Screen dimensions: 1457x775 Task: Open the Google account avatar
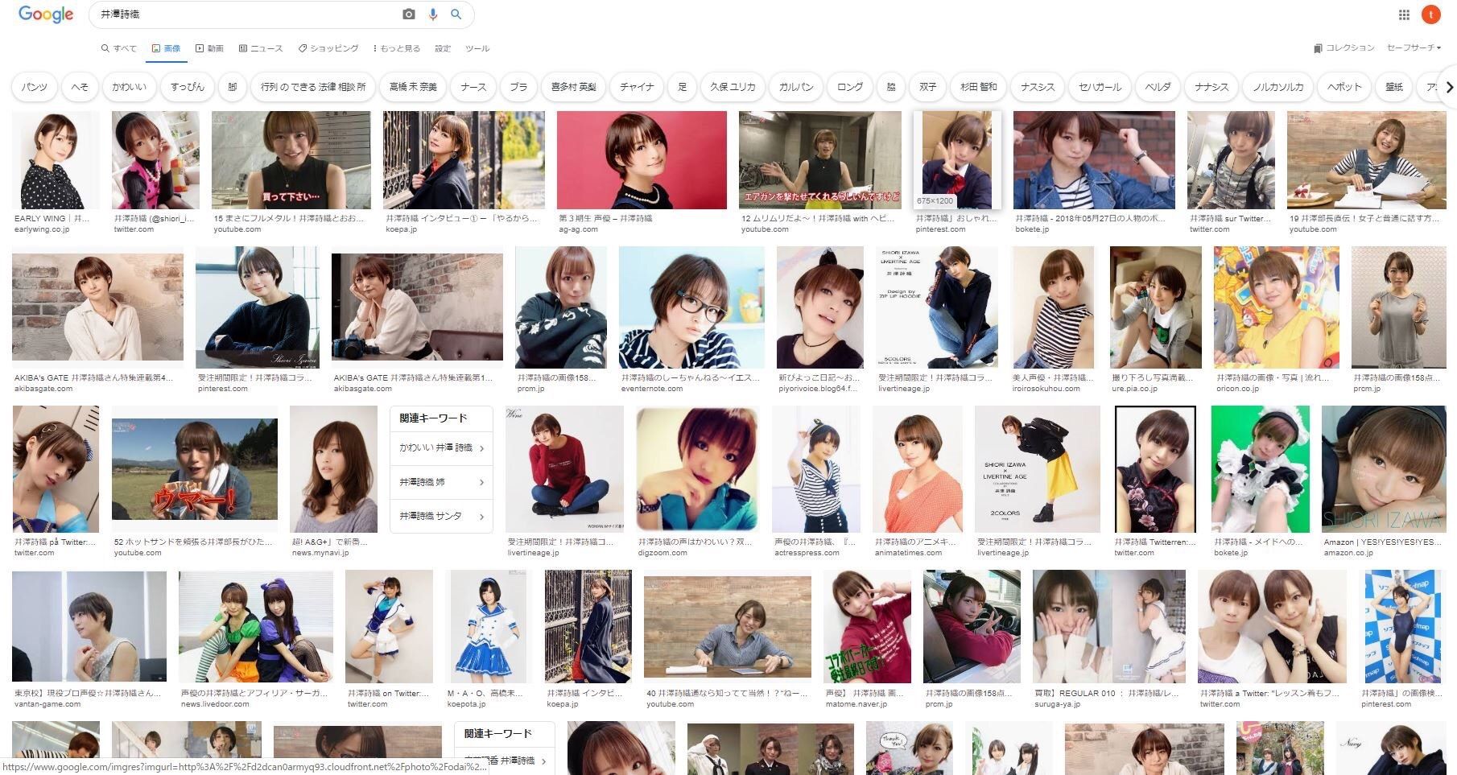[1430, 14]
